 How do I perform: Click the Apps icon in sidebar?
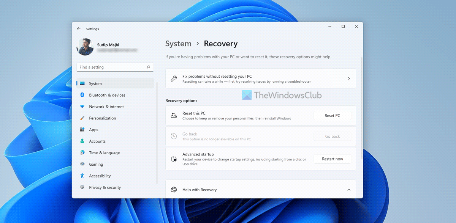pyautogui.click(x=82, y=130)
